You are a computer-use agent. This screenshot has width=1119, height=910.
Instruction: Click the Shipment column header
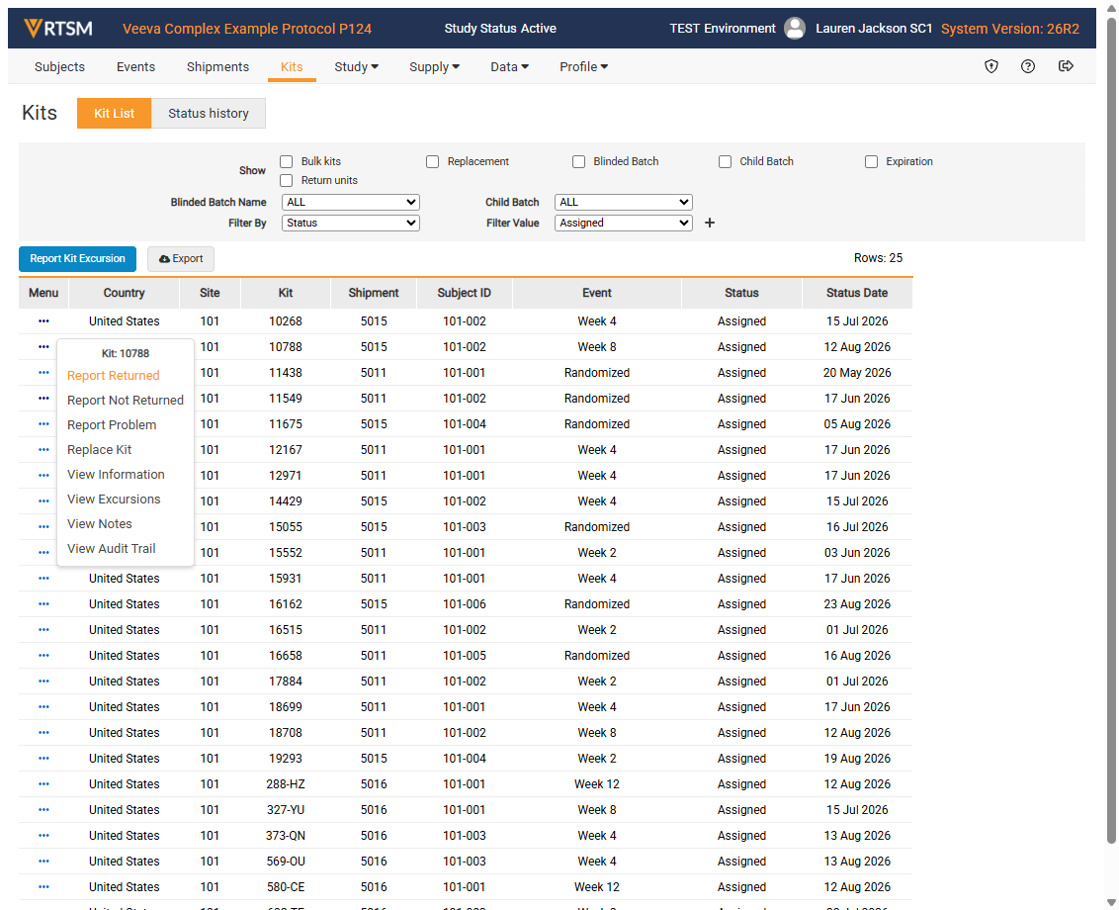click(374, 293)
